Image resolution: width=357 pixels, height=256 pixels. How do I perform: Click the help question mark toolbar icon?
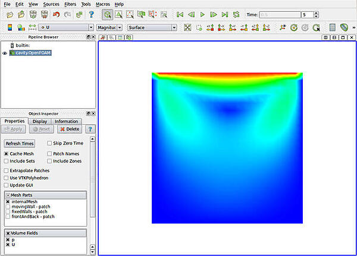91,14
